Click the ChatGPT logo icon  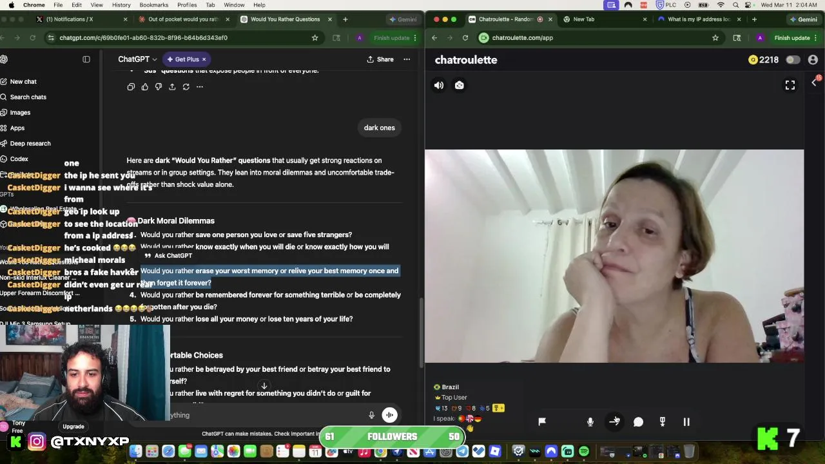(4, 59)
